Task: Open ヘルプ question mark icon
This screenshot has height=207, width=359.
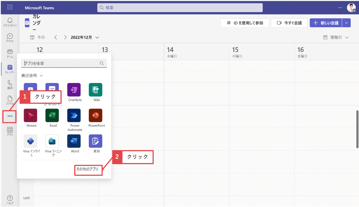Action: point(10,200)
